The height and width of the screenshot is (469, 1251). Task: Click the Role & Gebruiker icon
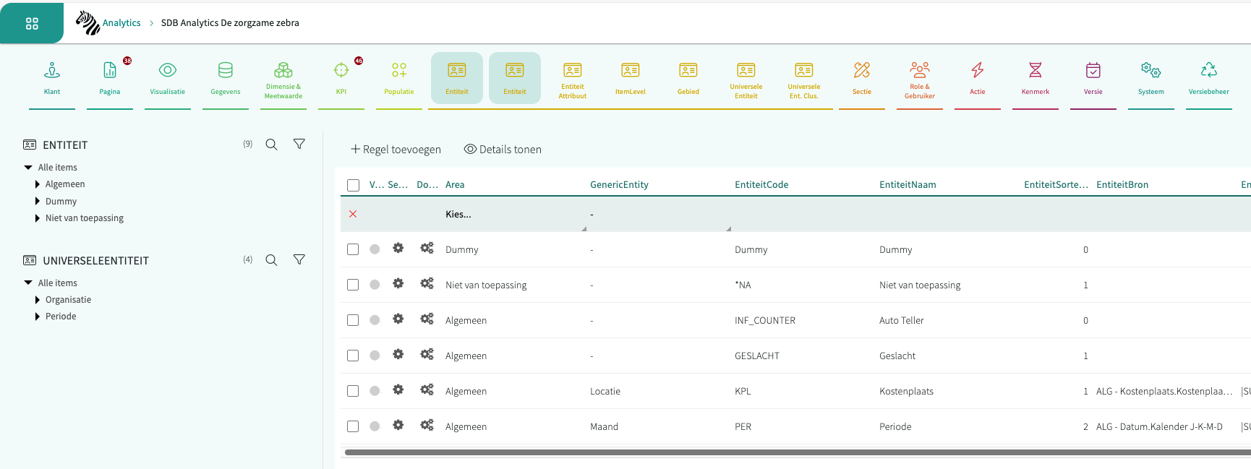click(919, 71)
